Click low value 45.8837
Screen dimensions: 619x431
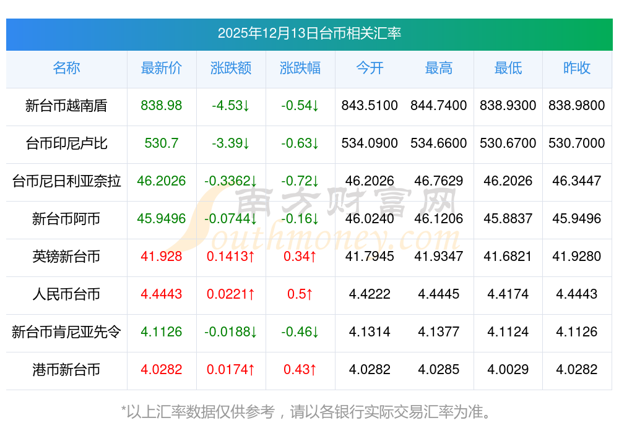pyautogui.click(x=508, y=218)
